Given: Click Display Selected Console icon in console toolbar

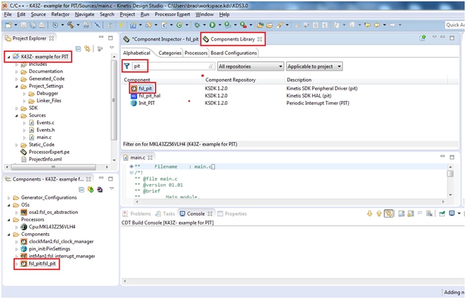Looking at the screenshot, I should point(452,213).
